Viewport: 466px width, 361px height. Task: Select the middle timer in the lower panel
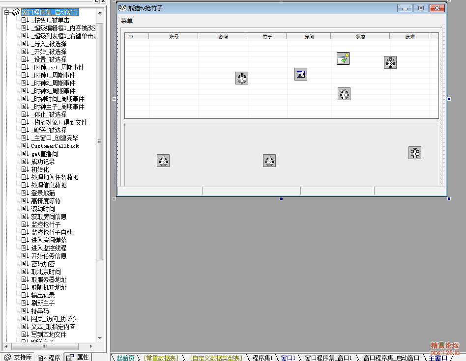point(269,161)
